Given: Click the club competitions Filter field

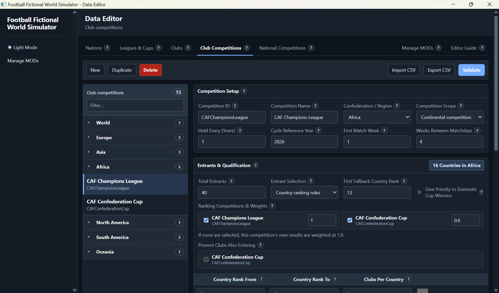Looking at the screenshot, I should point(135,105).
